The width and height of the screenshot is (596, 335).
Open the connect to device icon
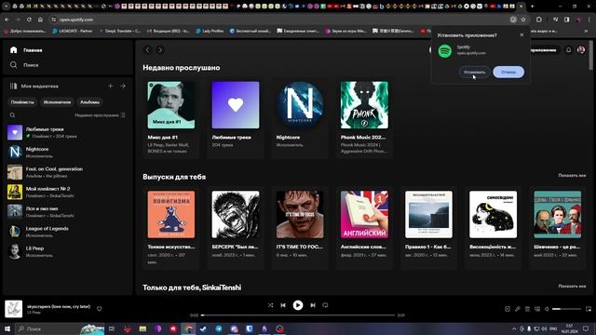coord(537,309)
